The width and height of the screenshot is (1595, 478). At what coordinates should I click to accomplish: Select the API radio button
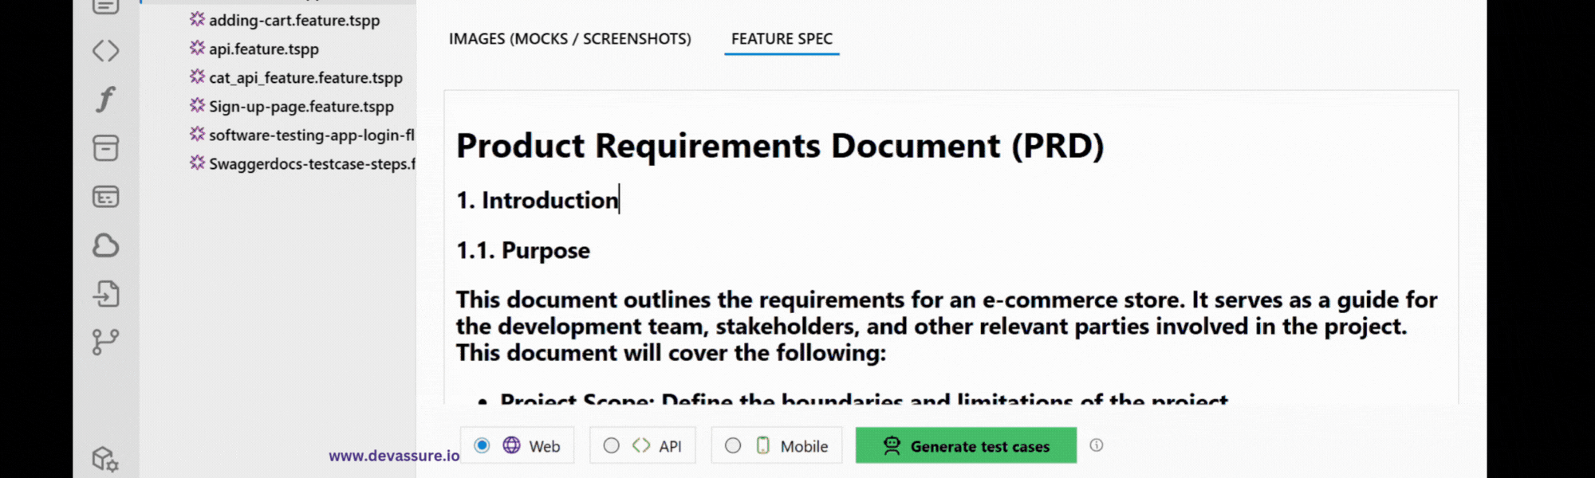[x=611, y=445]
